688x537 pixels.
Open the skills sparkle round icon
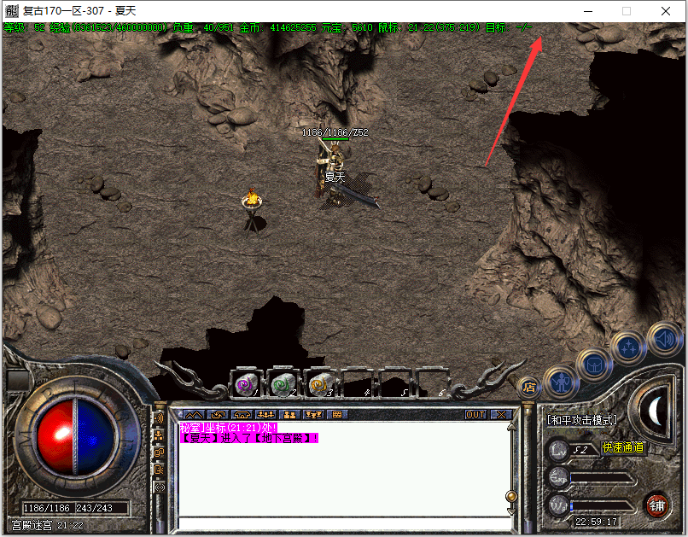[628, 348]
